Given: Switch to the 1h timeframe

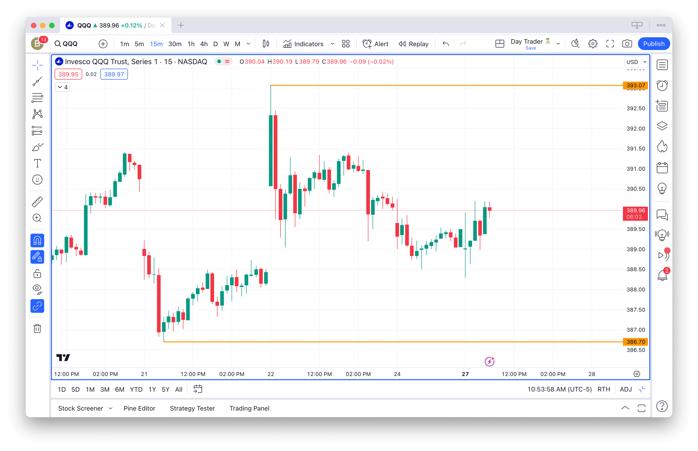Looking at the screenshot, I should pos(191,44).
